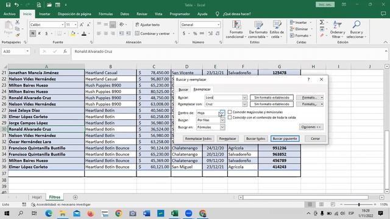Screen dimensions: 390x219
Task: Apply bold formatting (N)
Action: coord(32,33)
